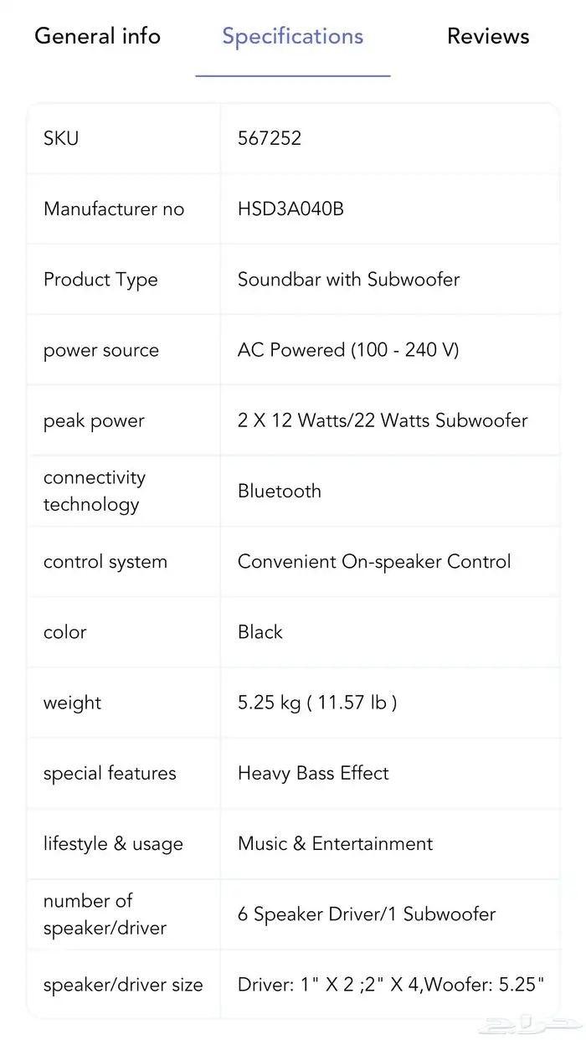Click 6 Speaker Driver/1 Subwoofer value

(367, 914)
